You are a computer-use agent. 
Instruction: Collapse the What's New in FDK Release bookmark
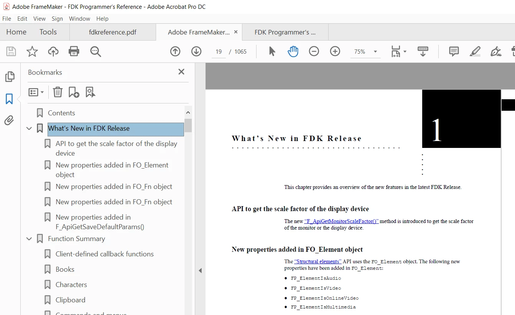pos(29,128)
